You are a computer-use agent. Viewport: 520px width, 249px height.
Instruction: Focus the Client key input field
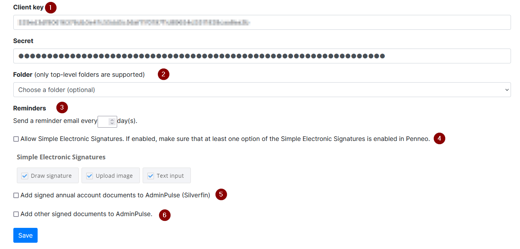coord(262,22)
